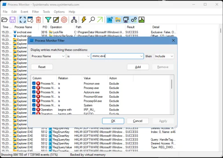Uncheck the Procmon.exe exclude filter
The height and width of the screenshot is (158, 223).
pos(34,84)
